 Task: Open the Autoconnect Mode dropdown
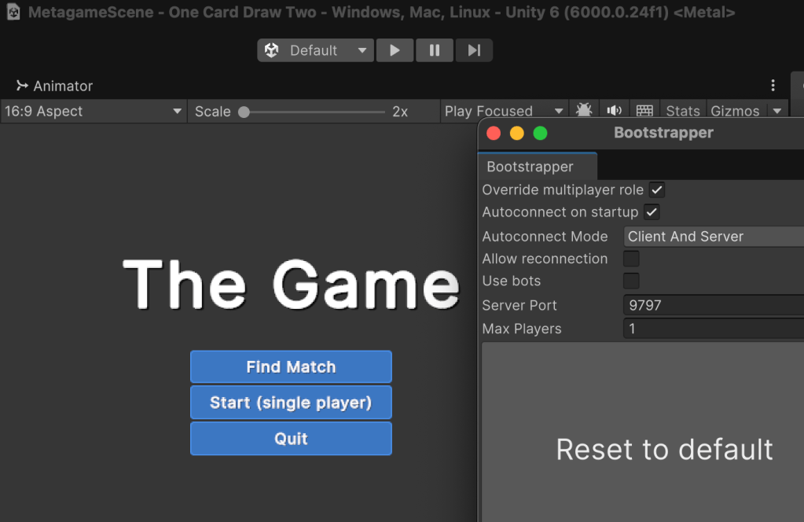click(712, 237)
